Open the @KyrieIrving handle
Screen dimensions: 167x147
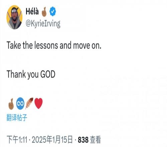43,24
